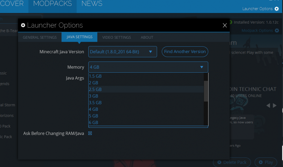Go to the News main tab
Viewport: 283px width, 167px height.
click(x=92, y=4)
